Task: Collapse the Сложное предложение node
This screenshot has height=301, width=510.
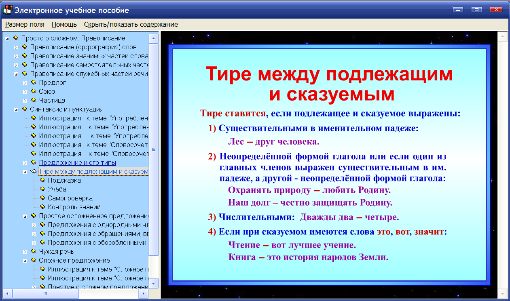Action: tap(25, 261)
